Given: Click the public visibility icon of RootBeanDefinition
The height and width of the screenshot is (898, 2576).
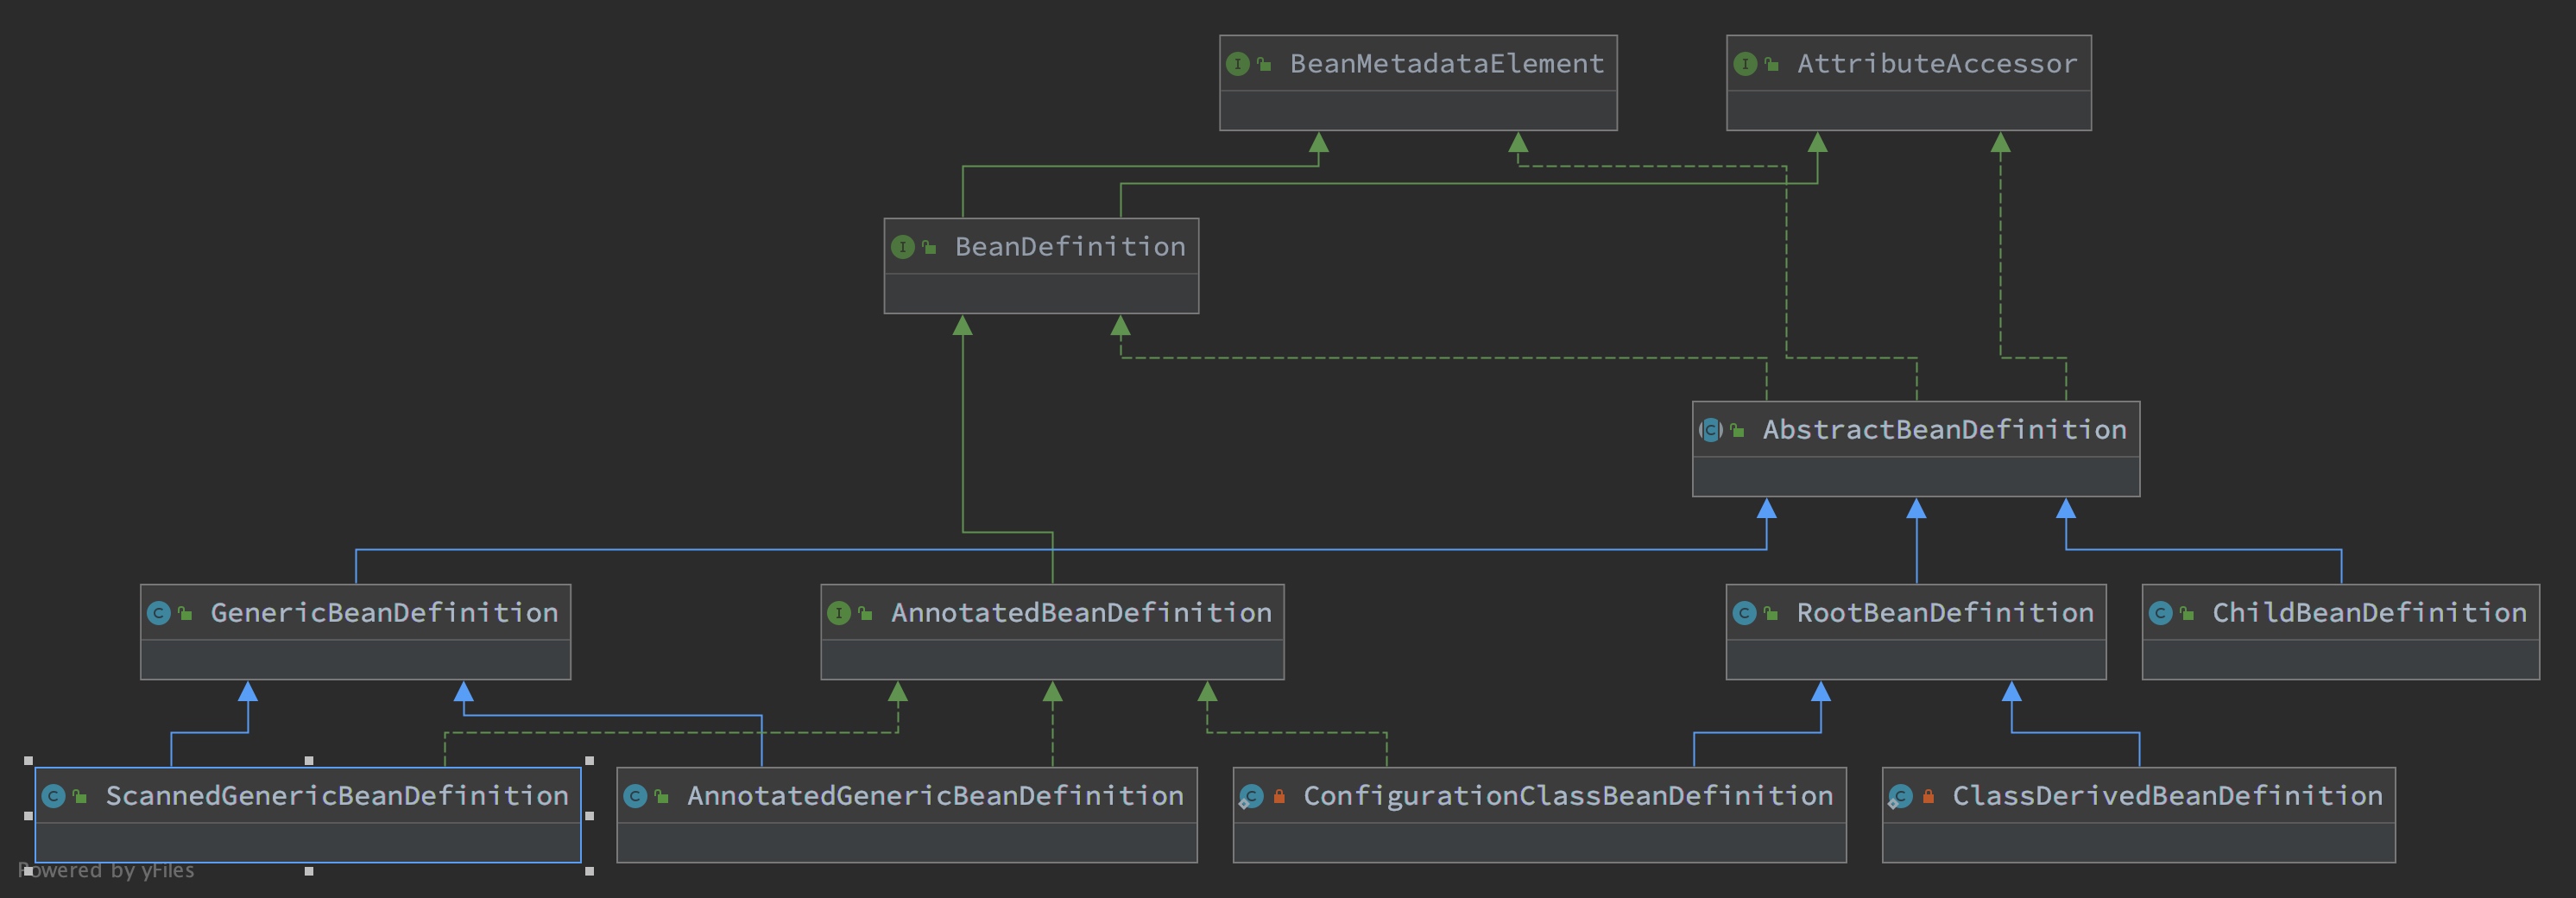Looking at the screenshot, I should (1771, 614).
